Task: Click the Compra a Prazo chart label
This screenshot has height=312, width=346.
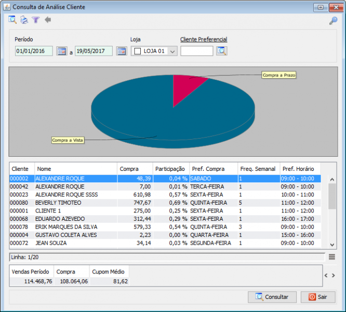Action: (x=278, y=75)
